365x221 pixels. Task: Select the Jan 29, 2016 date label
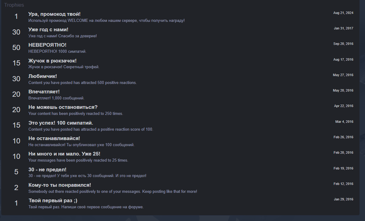[x=344, y=199]
